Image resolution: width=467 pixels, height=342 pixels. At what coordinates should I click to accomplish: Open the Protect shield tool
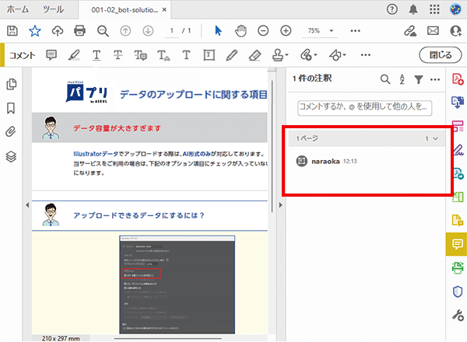[458, 291]
